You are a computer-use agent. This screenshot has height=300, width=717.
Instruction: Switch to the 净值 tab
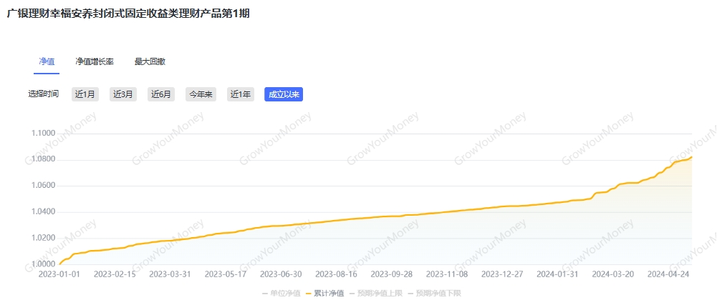point(47,61)
